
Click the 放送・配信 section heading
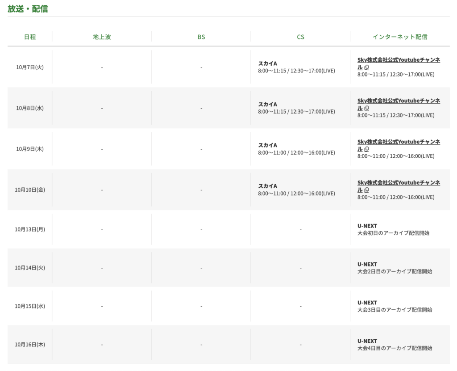(x=28, y=8)
